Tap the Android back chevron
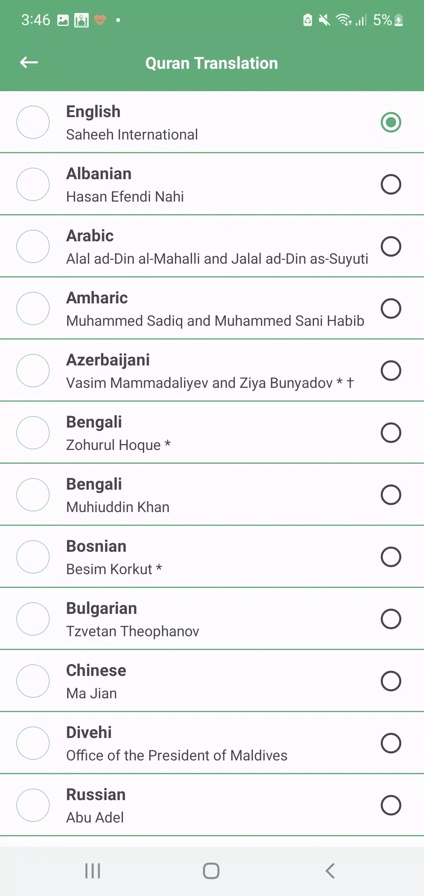This screenshot has height=896, width=424. tap(330, 871)
